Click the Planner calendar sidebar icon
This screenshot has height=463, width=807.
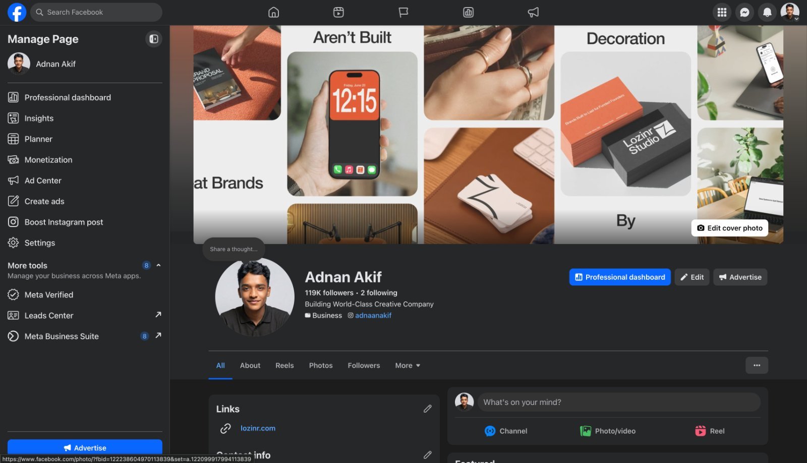coord(13,139)
